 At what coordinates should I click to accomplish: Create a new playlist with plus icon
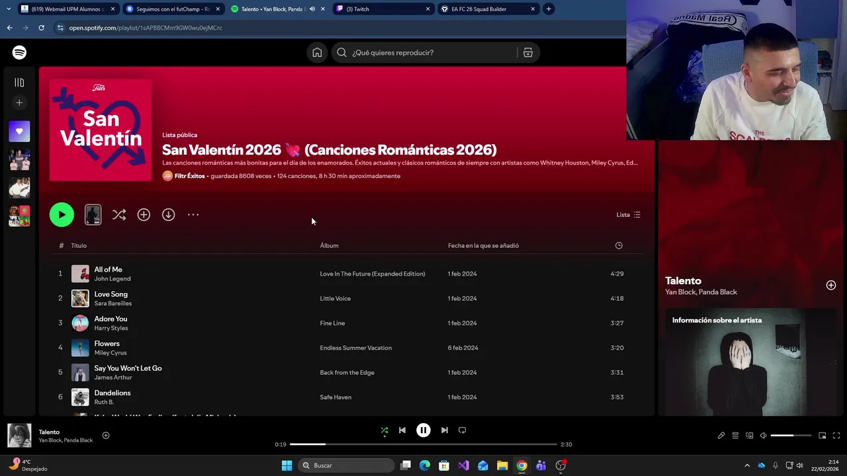click(x=19, y=102)
